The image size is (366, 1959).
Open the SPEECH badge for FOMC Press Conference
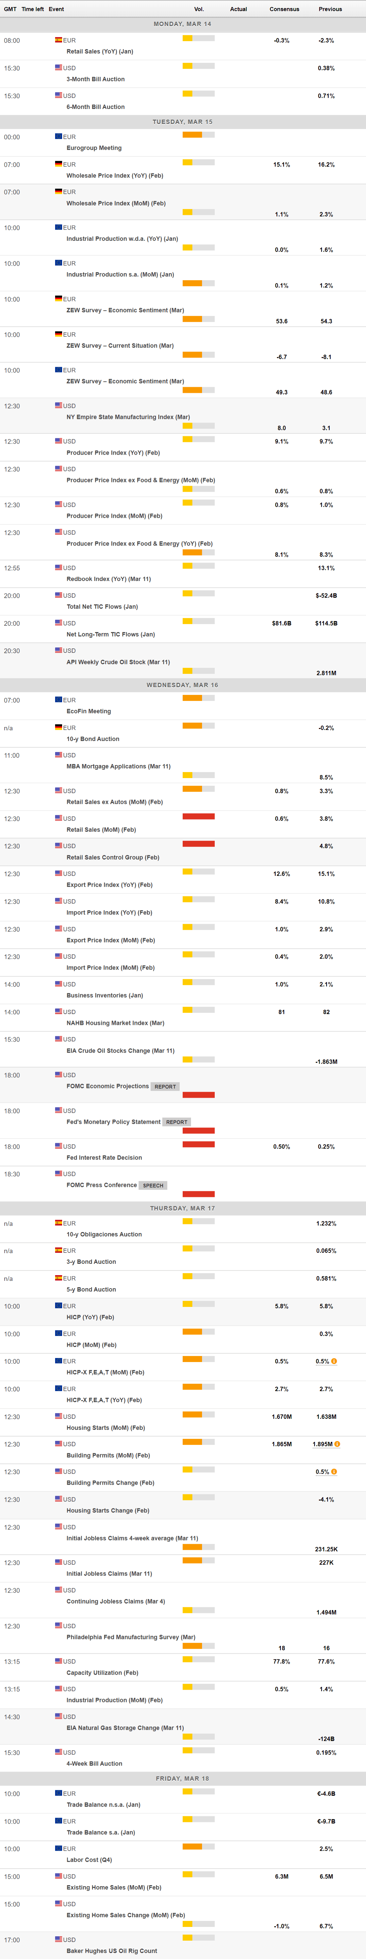click(153, 1185)
